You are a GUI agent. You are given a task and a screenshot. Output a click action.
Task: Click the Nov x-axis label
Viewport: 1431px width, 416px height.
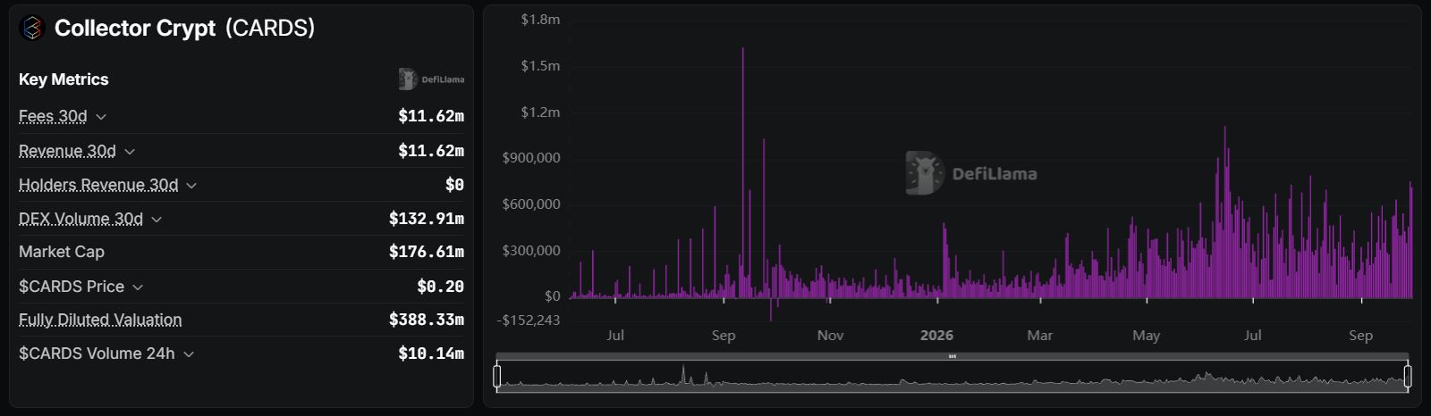[x=830, y=336]
